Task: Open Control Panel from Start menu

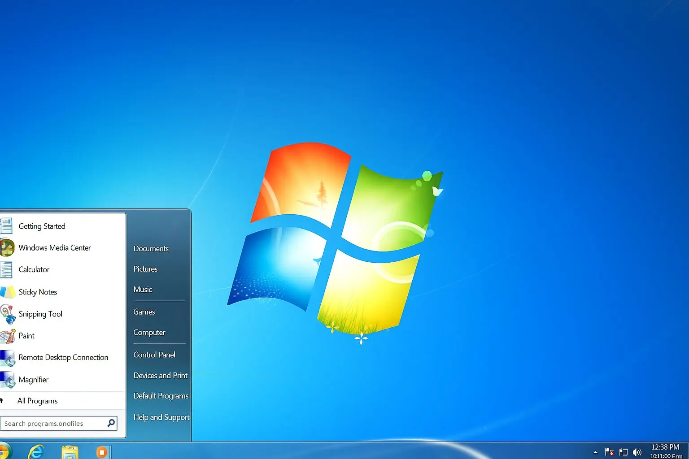Action: (x=154, y=355)
